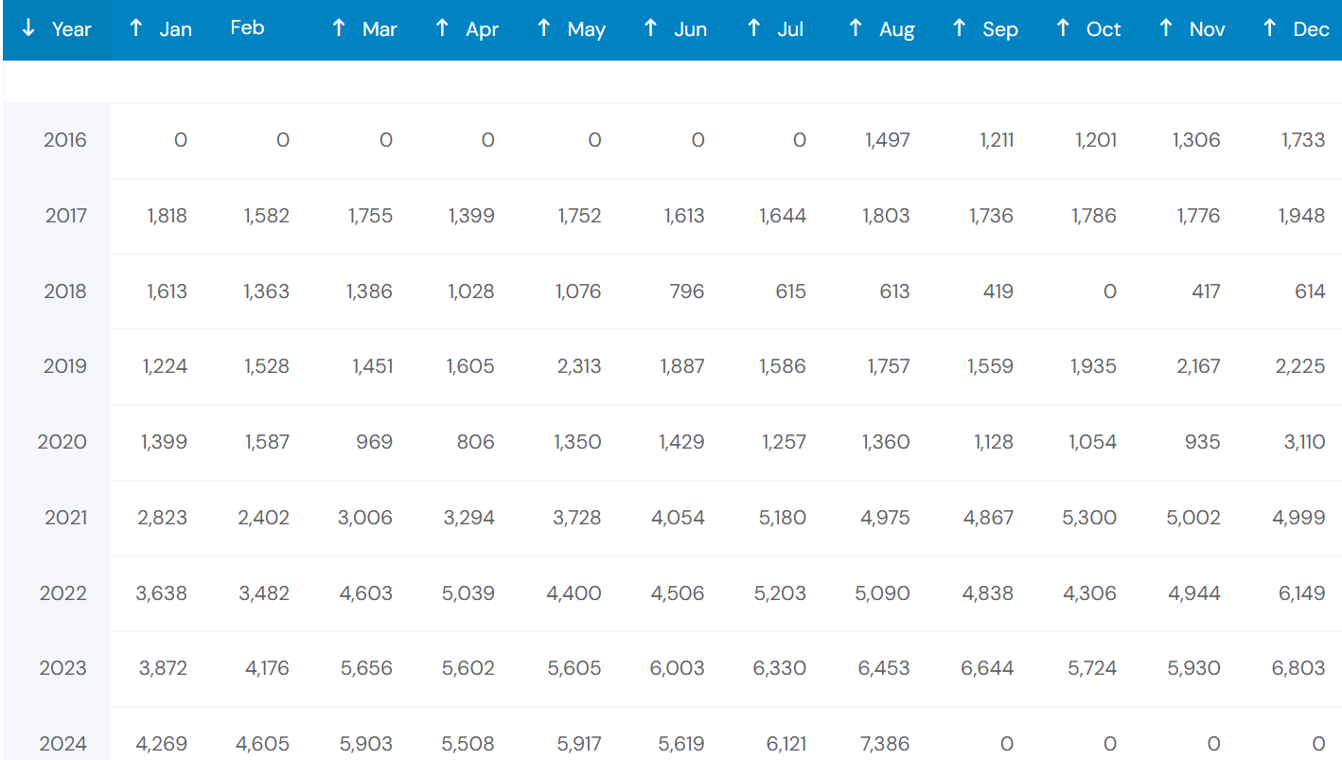Click the sort arrow next to Aug
Screen dimensions: 1342x760
point(856,28)
